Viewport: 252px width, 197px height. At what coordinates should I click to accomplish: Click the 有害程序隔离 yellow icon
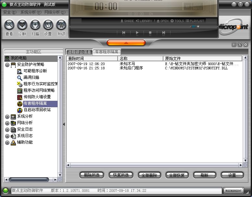coord(19,104)
